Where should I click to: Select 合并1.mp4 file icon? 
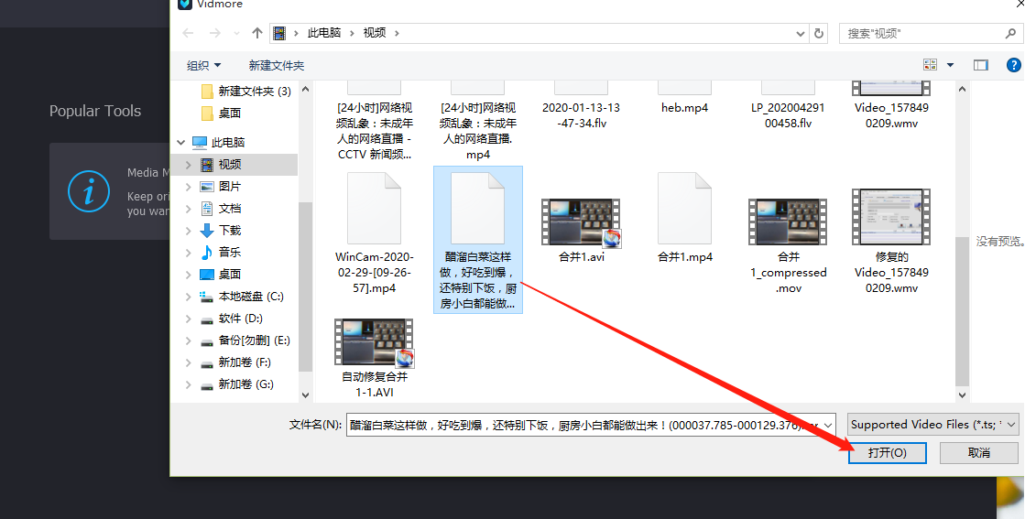pyautogui.click(x=684, y=209)
